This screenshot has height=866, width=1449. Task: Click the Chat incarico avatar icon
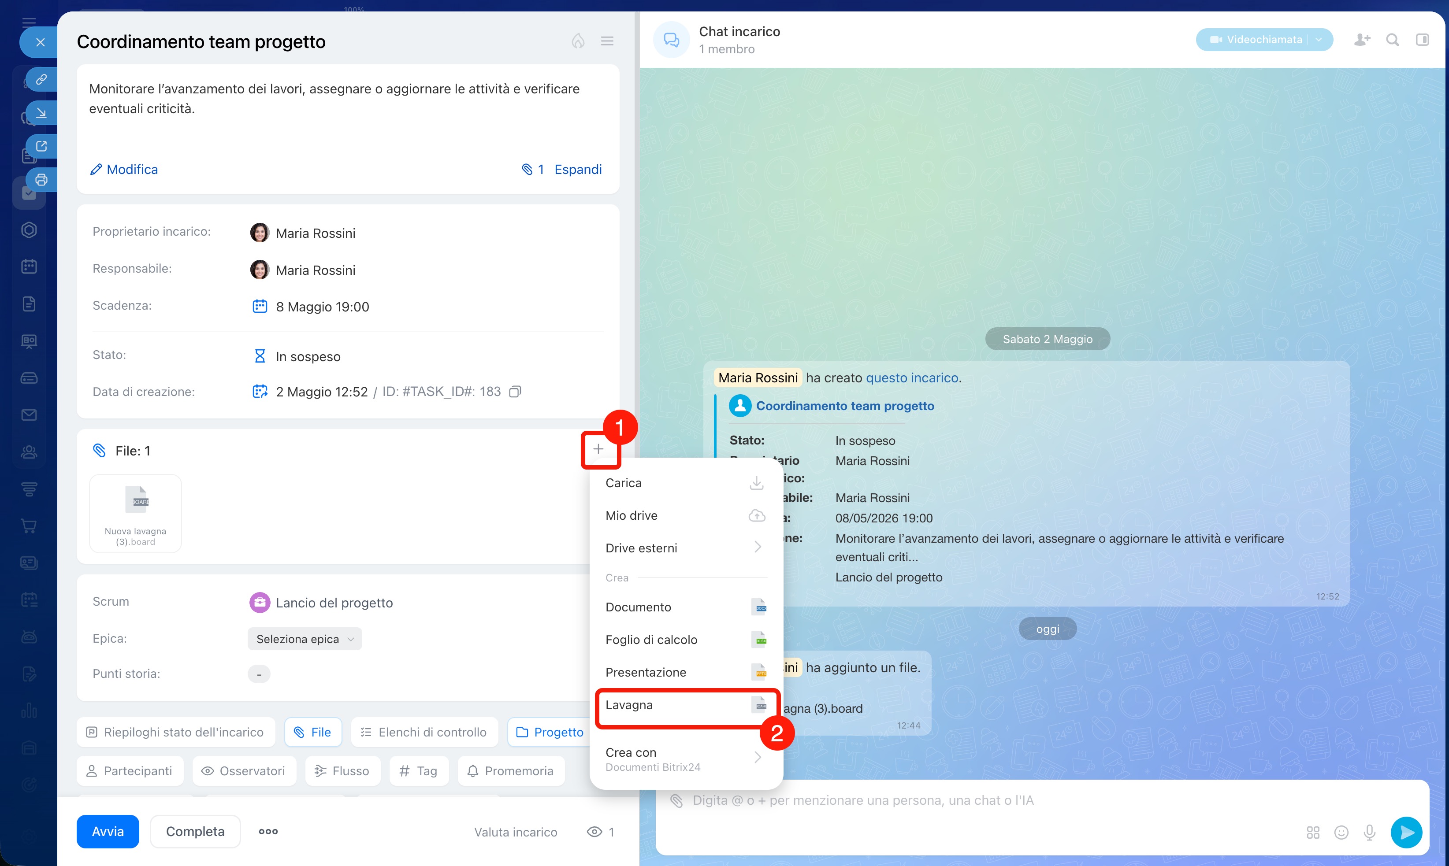[x=671, y=40]
